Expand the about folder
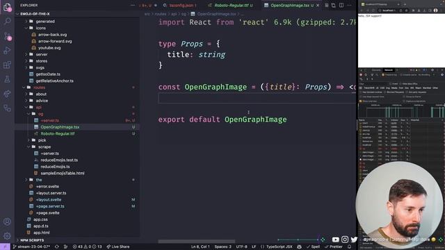 tap(41, 94)
